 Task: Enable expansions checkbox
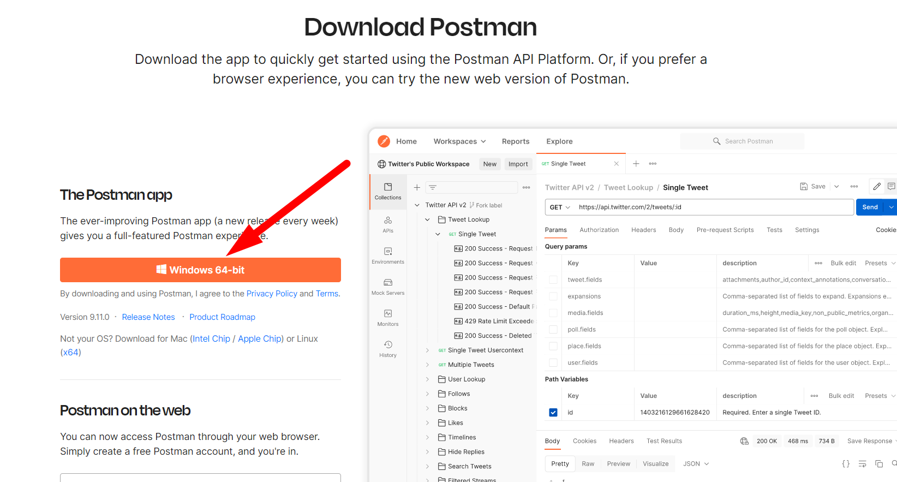553,296
